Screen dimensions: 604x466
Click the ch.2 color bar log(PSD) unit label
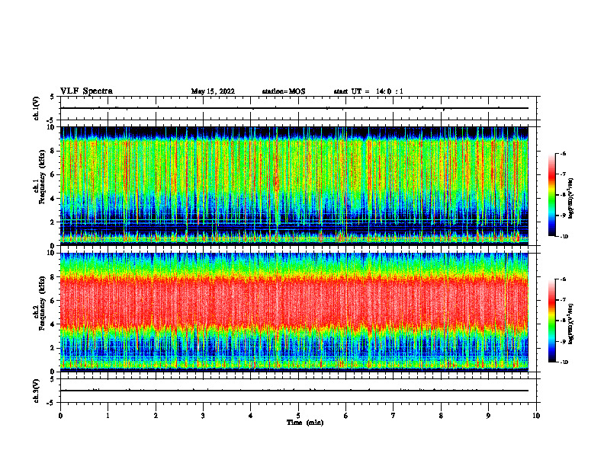point(571,324)
